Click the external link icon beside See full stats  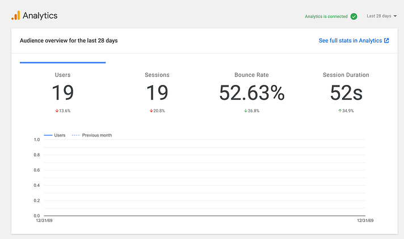386,40
